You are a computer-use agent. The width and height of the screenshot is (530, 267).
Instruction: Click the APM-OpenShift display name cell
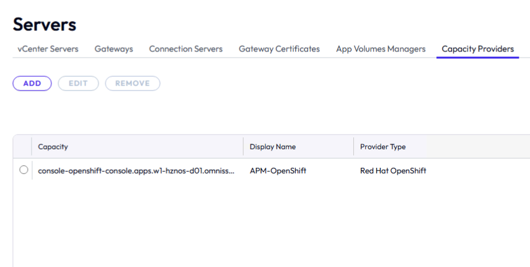tap(278, 171)
